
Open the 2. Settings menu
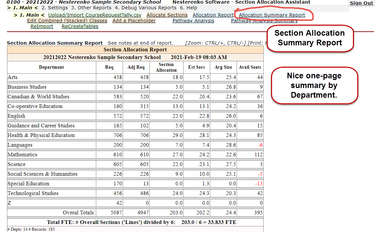(x=55, y=8)
